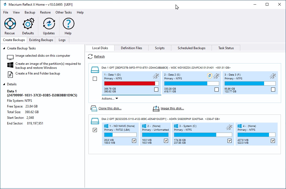Click the Clone this disk... link
286x189 pixels.
pos(110,108)
